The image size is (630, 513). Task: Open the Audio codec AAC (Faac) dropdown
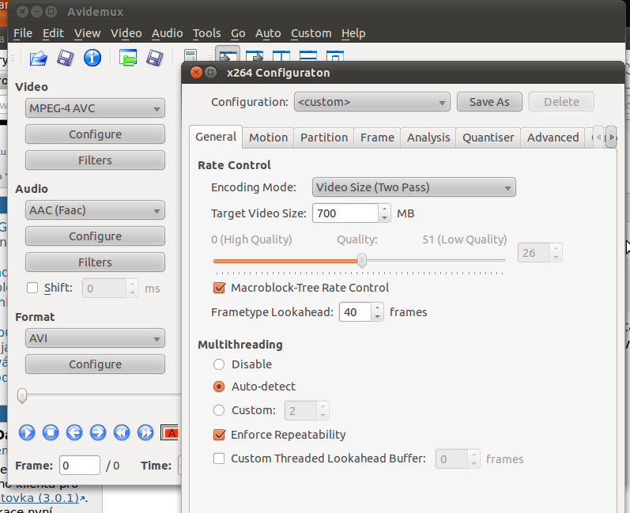click(x=95, y=210)
